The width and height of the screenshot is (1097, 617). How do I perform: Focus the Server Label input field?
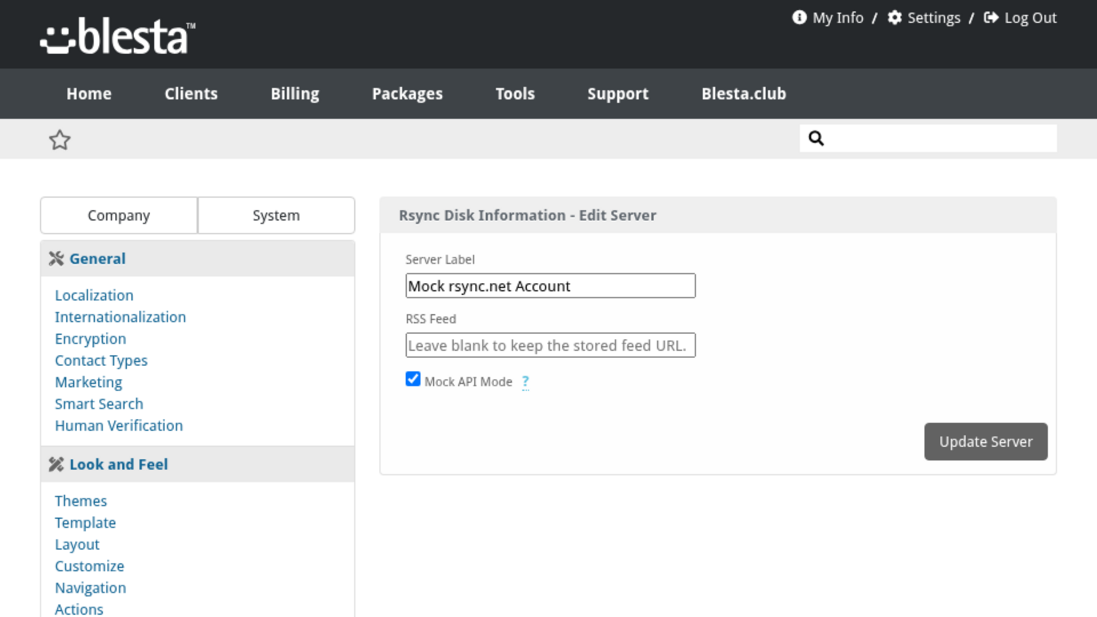(x=550, y=286)
